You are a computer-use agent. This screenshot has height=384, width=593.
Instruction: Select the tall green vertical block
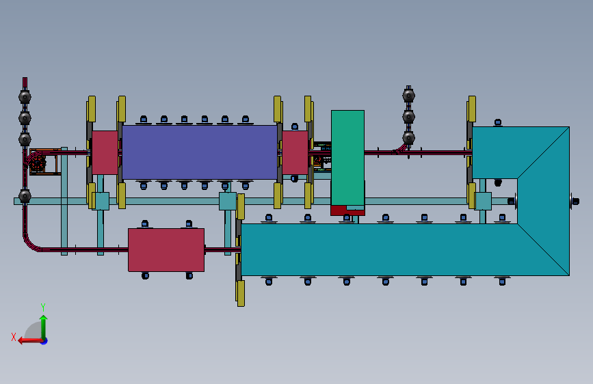pyautogui.click(x=347, y=158)
